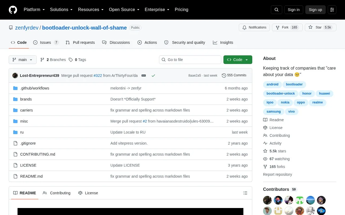
Task: Expand the Platform navigation menu
Action: point(34,10)
